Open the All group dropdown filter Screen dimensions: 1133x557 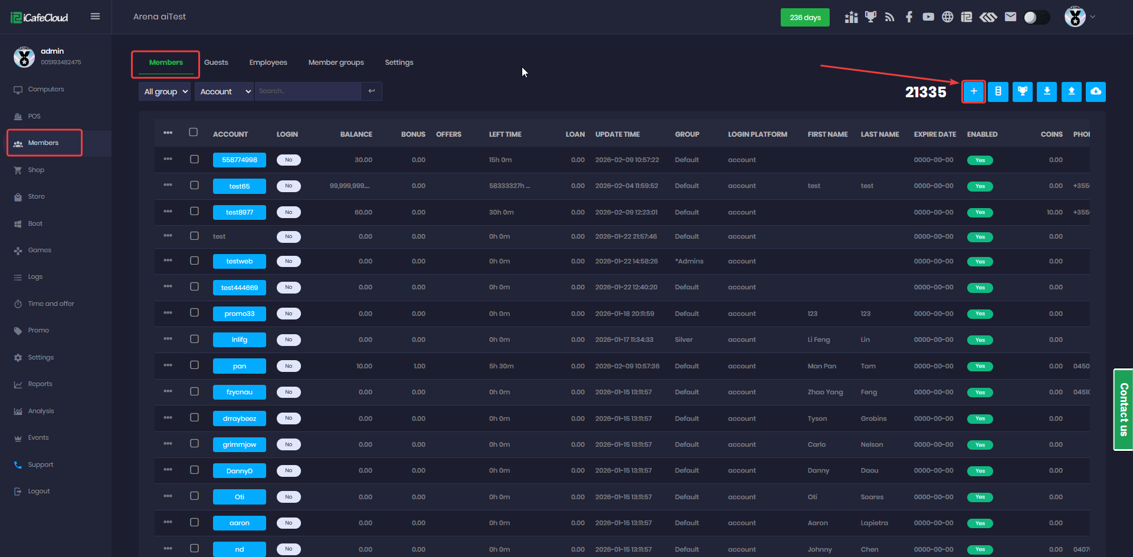point(165,91)
